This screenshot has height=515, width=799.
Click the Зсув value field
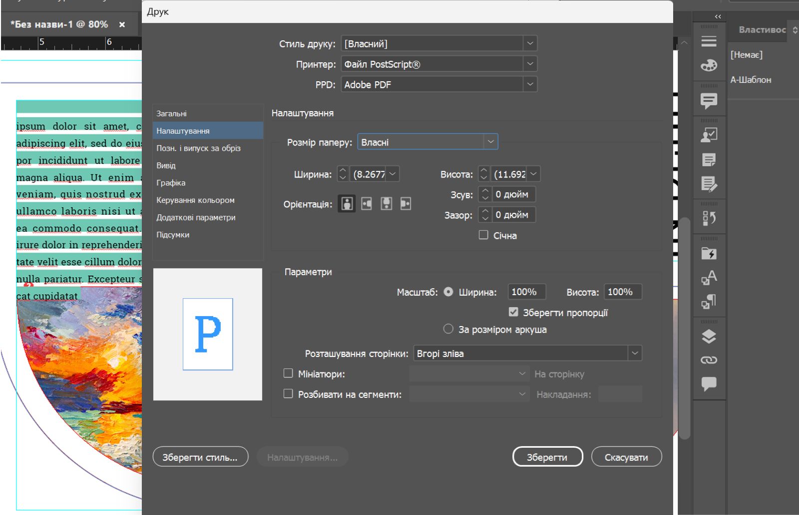point(513,194)
